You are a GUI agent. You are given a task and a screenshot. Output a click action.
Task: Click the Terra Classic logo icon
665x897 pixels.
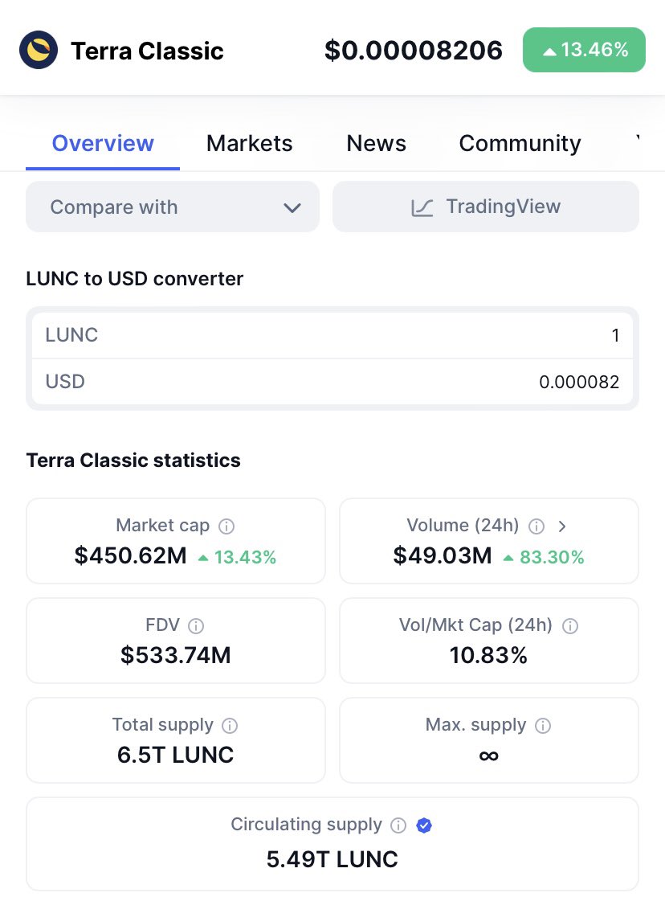coord(36,49)
